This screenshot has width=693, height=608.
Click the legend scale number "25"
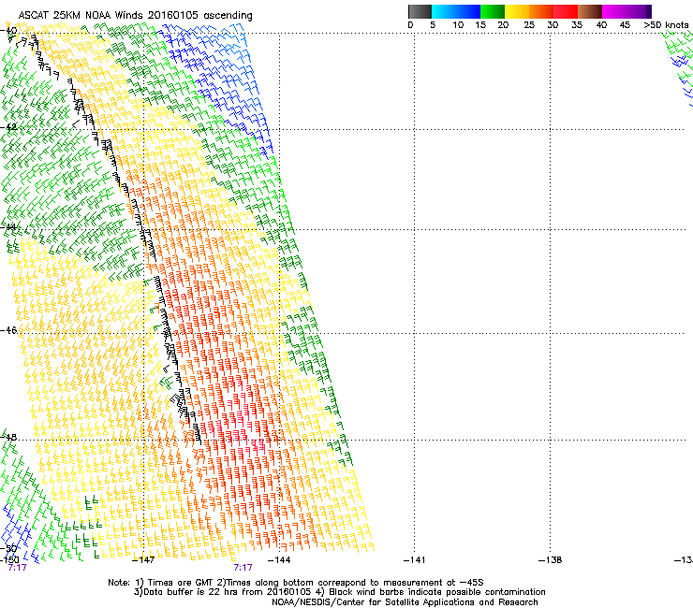click(529, 25)
